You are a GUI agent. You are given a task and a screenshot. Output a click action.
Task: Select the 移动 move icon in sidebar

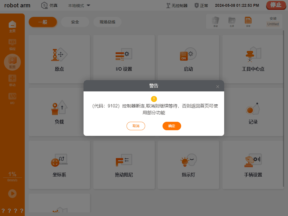pos(12,81)
